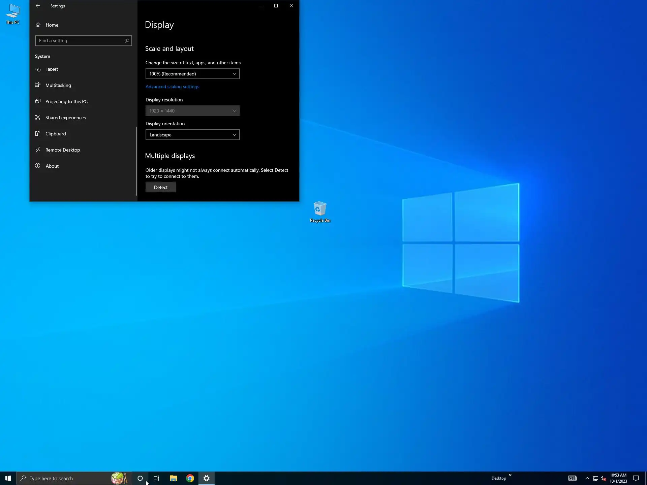
Task: Expand the scale percentage dropdown
Action: tap(192, 74)
